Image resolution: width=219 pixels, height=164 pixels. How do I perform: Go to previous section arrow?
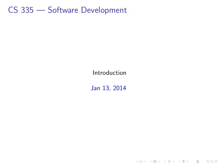pyautogui.click(x=179, y=162)
